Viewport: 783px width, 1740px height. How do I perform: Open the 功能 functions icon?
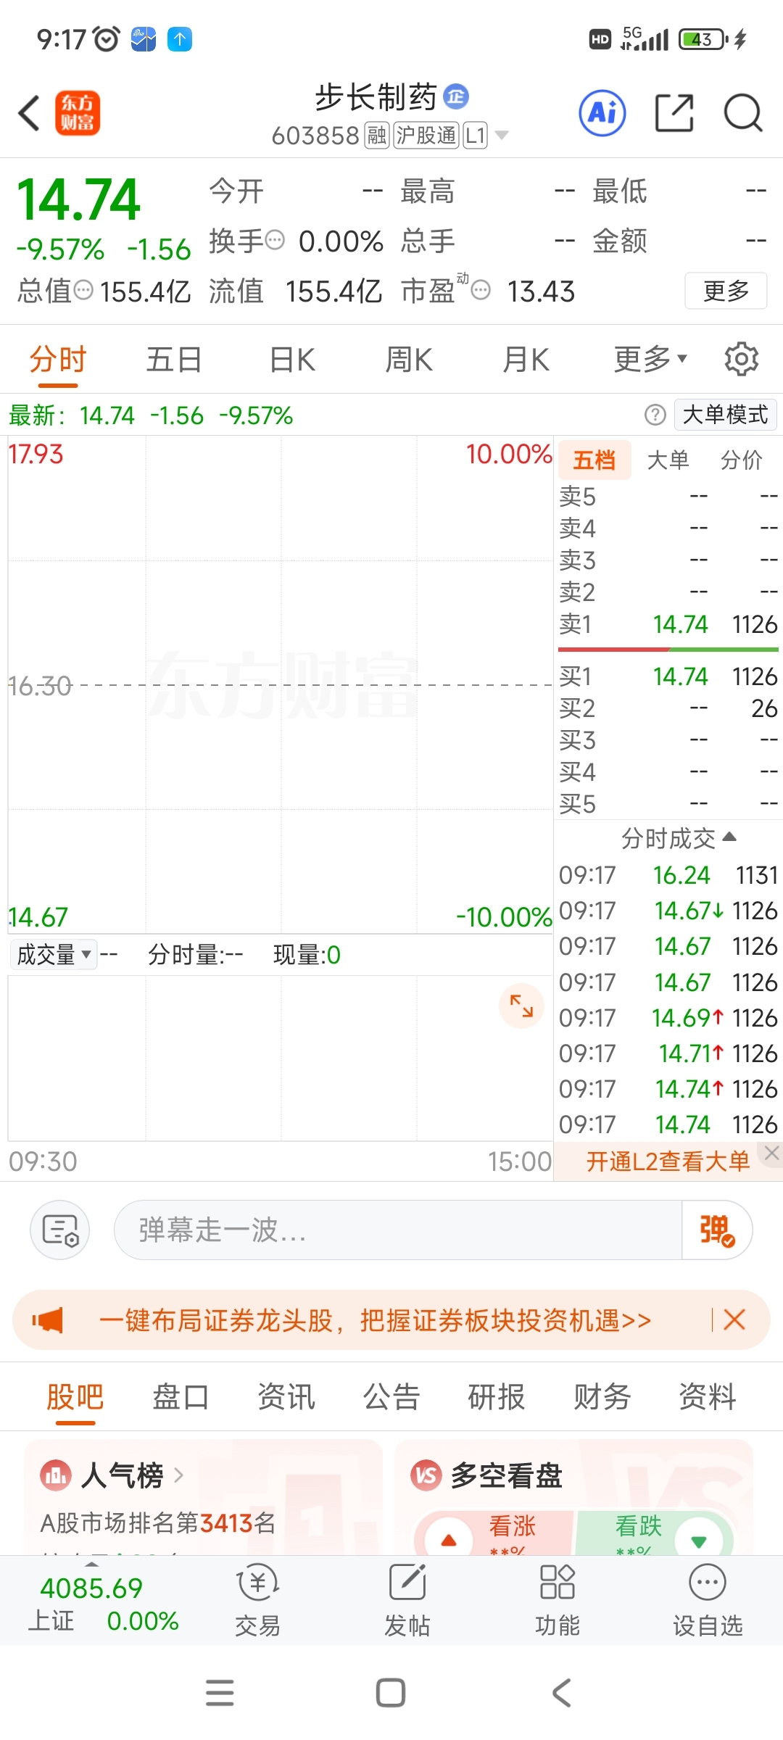coord(558,1601)
